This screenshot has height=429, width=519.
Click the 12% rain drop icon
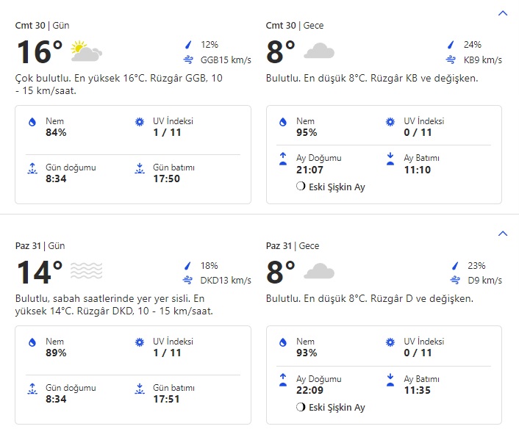[x=188, y=45]
